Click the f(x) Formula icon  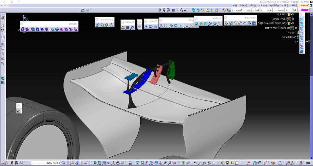(x=186, y=10)
